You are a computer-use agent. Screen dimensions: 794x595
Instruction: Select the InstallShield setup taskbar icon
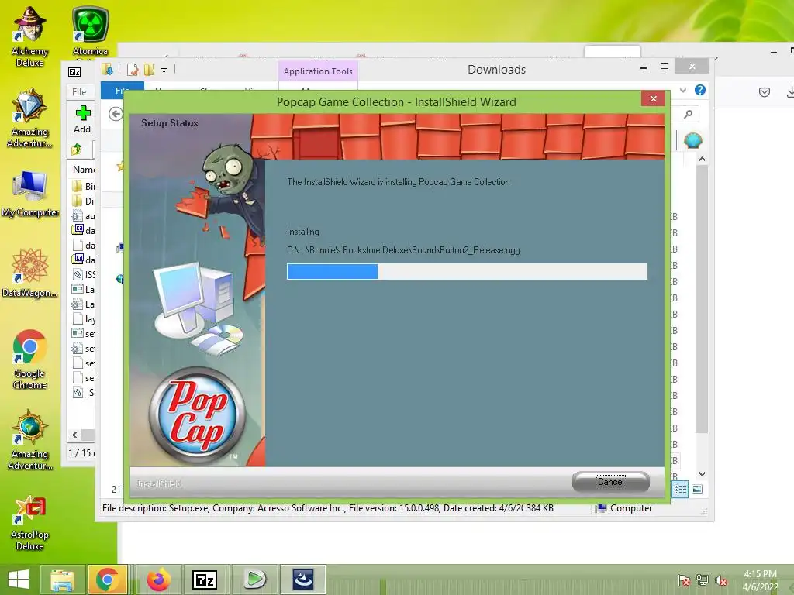tap(303, 580)
